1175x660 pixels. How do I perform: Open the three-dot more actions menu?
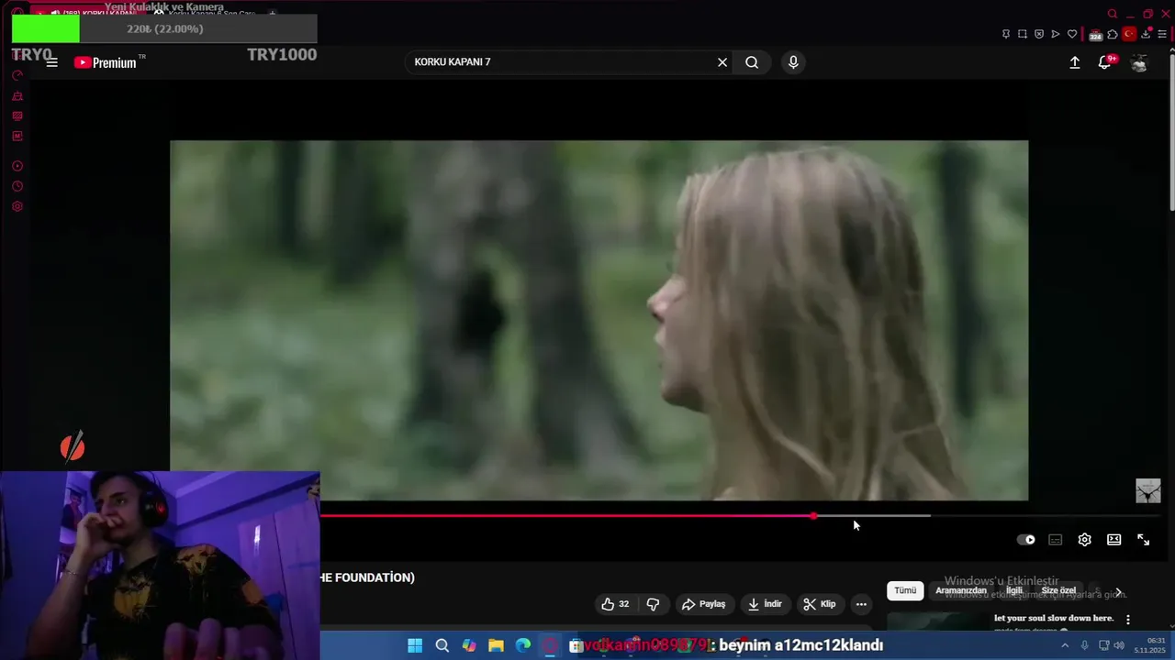coord(861,604)
